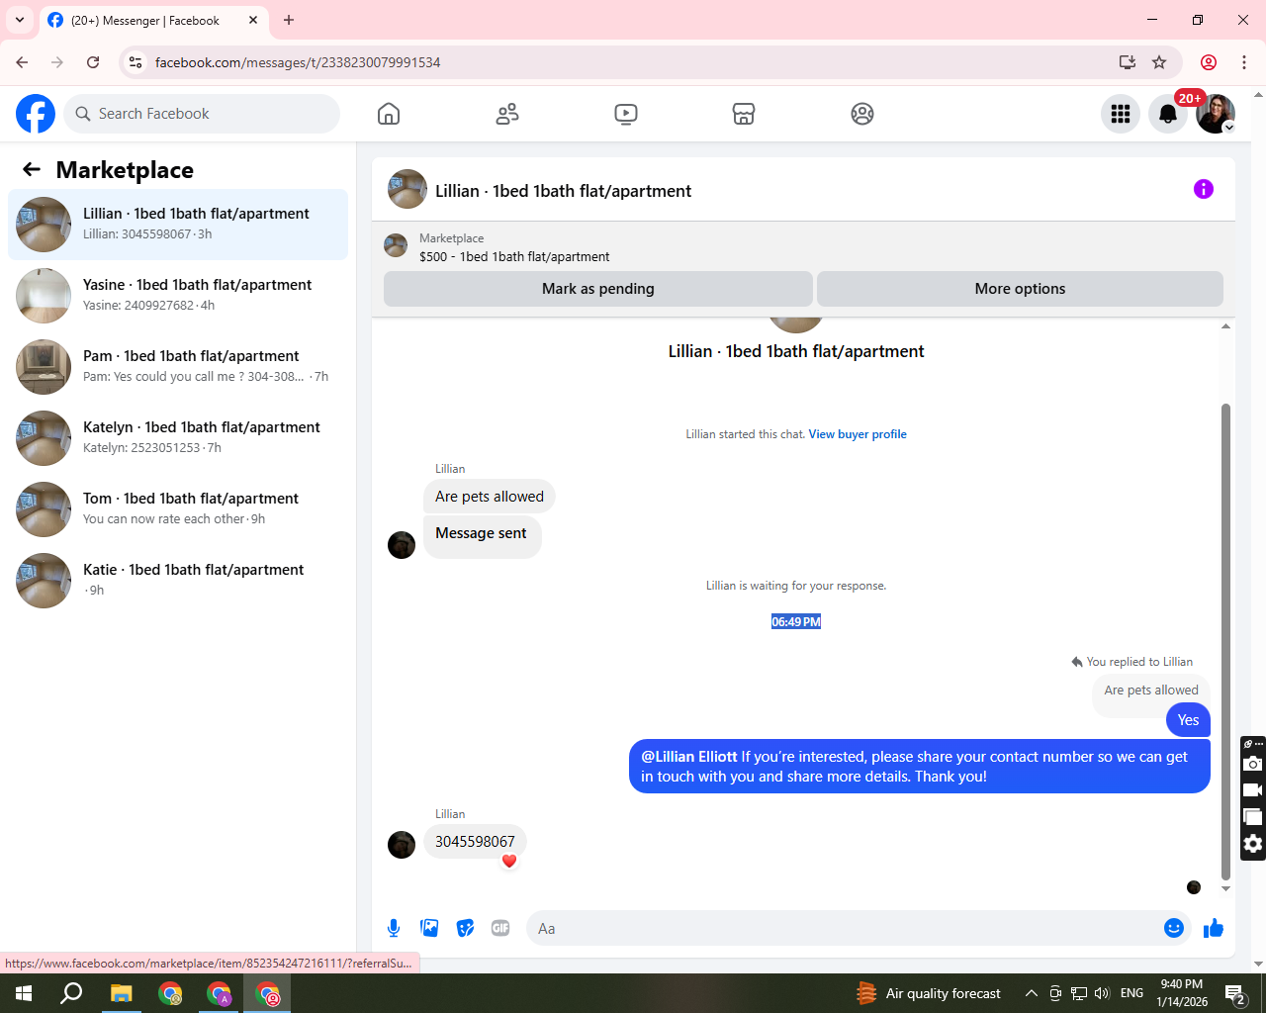Open account profile picture menu
This screenshot has height=1013, width=1266.
pyautogui.click(x=1216, y=114)
